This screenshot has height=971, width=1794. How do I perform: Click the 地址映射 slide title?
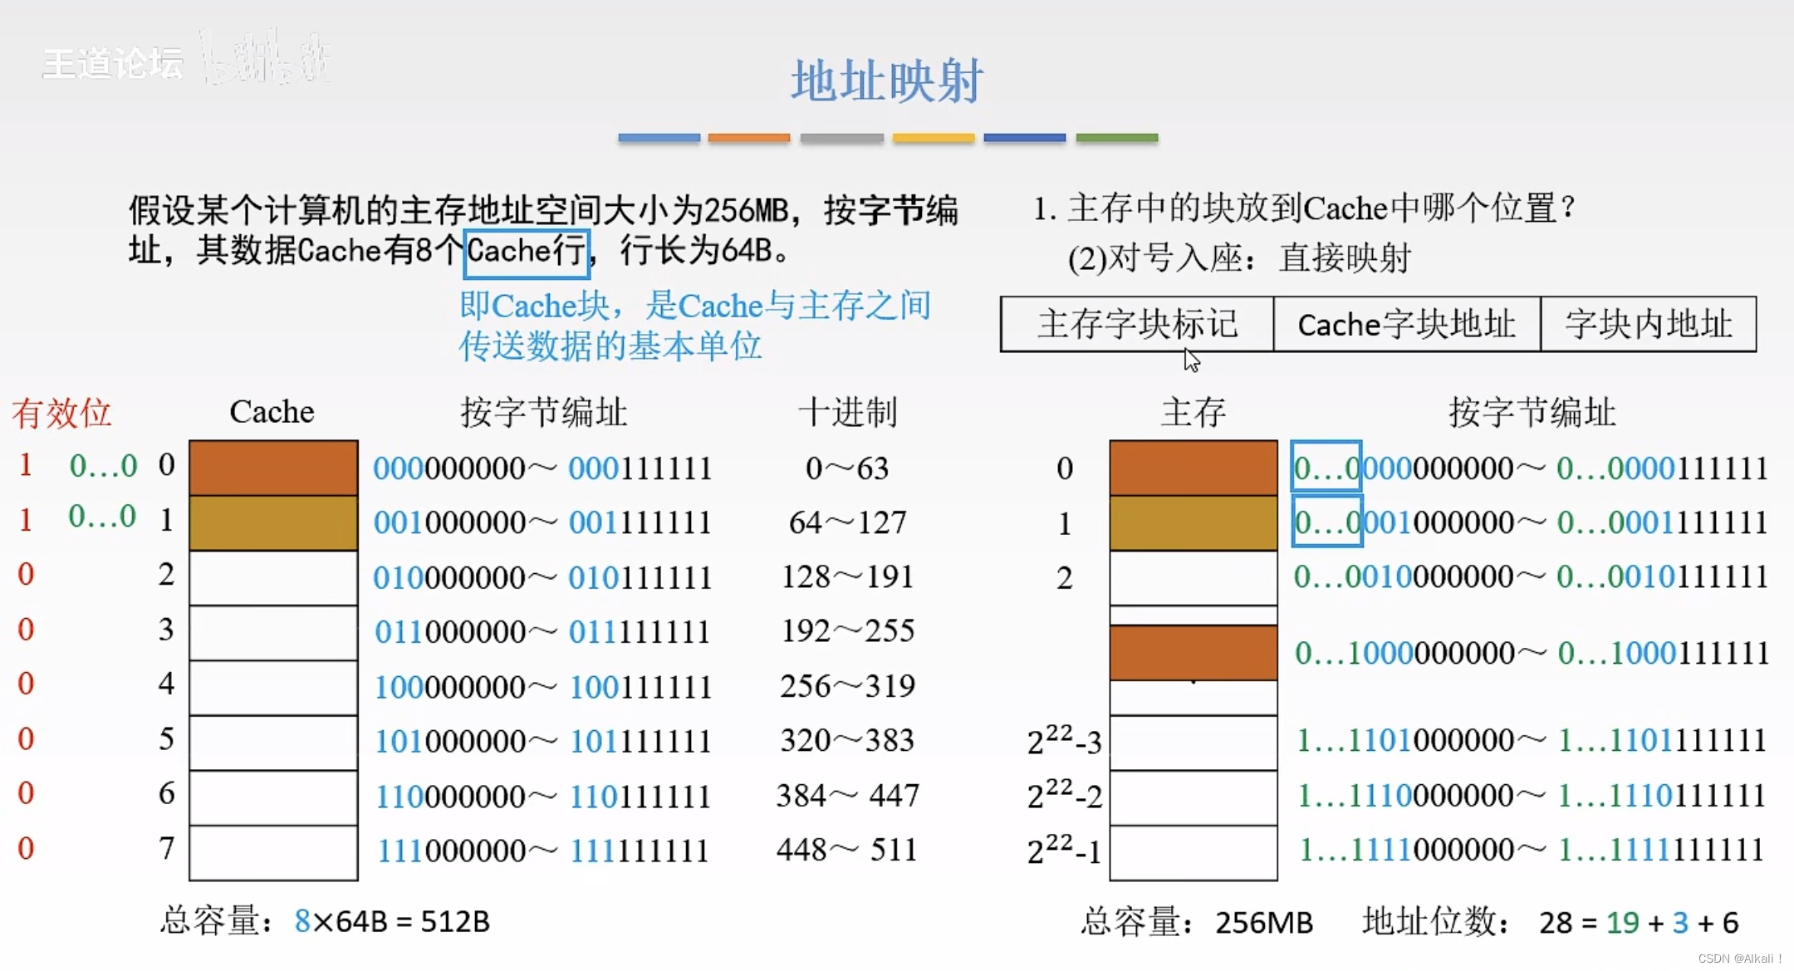887,81
